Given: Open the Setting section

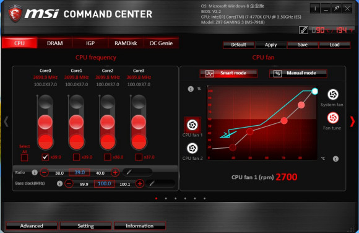Looking at the screenshot, I should pos(85,226).
